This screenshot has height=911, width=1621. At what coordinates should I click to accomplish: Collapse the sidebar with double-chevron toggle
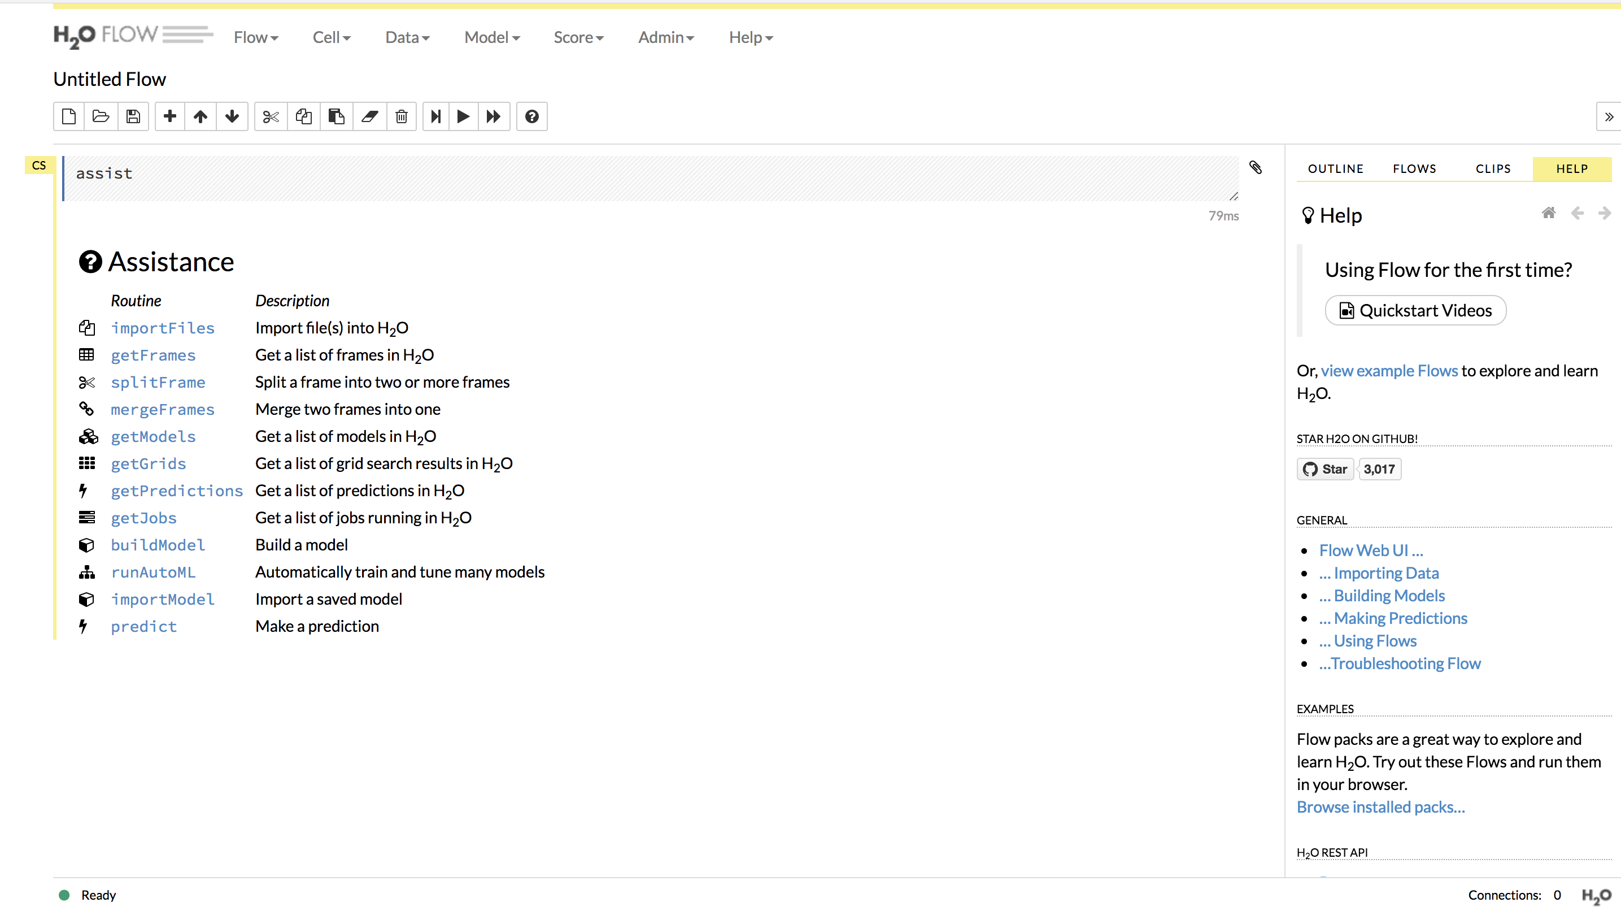[x=1609, y=116]
